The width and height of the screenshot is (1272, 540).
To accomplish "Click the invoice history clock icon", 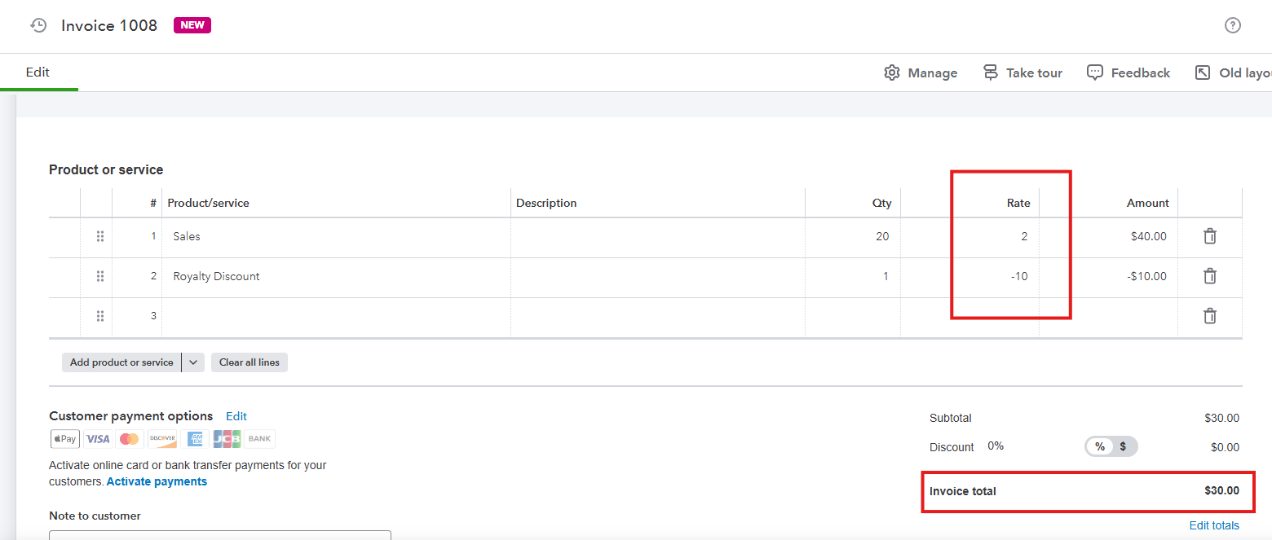I will (38, 25).
